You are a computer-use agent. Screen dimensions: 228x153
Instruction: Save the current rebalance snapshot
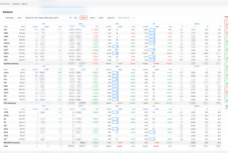click(76, 17)
